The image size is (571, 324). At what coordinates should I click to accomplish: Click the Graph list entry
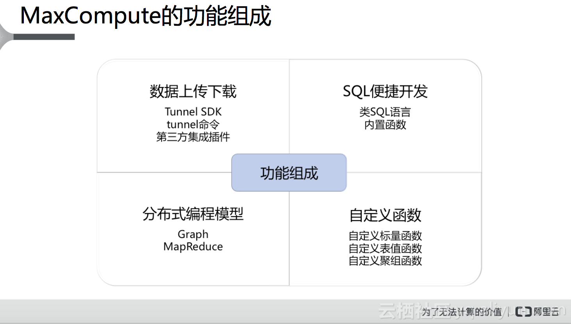[193, 234]
